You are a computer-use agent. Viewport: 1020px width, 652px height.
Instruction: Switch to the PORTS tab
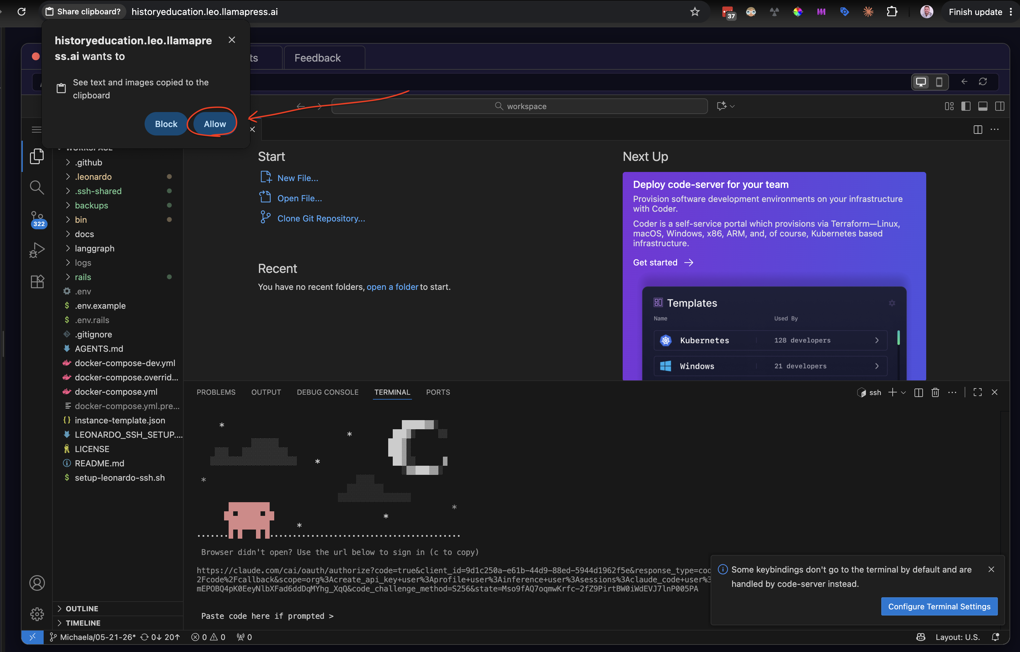click(438, 392)
